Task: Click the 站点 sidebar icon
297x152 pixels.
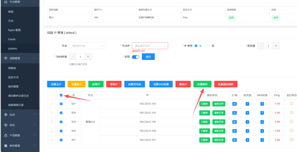Action: (6, 115)
